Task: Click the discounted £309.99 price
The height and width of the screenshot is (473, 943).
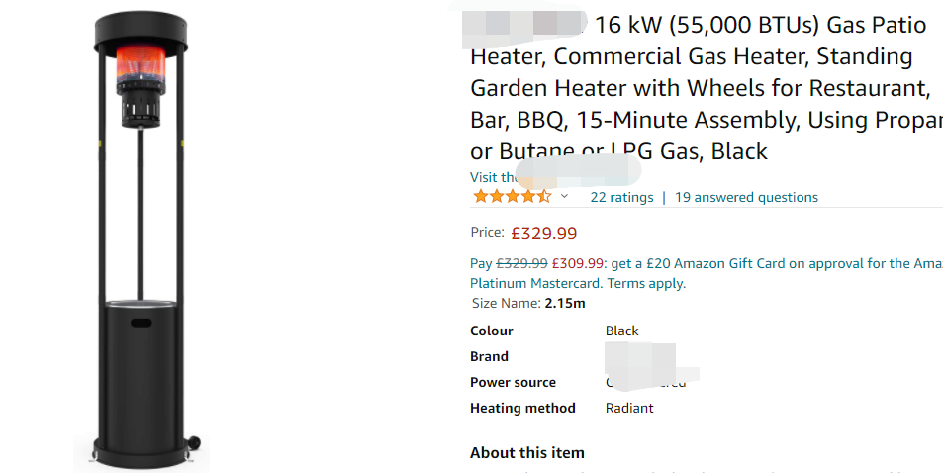Action: (577, 263)
